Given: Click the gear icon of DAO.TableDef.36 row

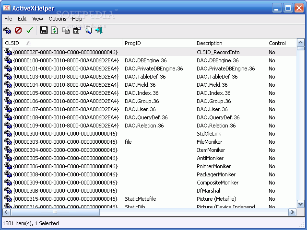Looking at the screenshot, I should pyautogui.click(x=8, y=77).
